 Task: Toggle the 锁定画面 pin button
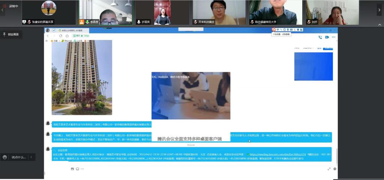(x=11, y=34)
